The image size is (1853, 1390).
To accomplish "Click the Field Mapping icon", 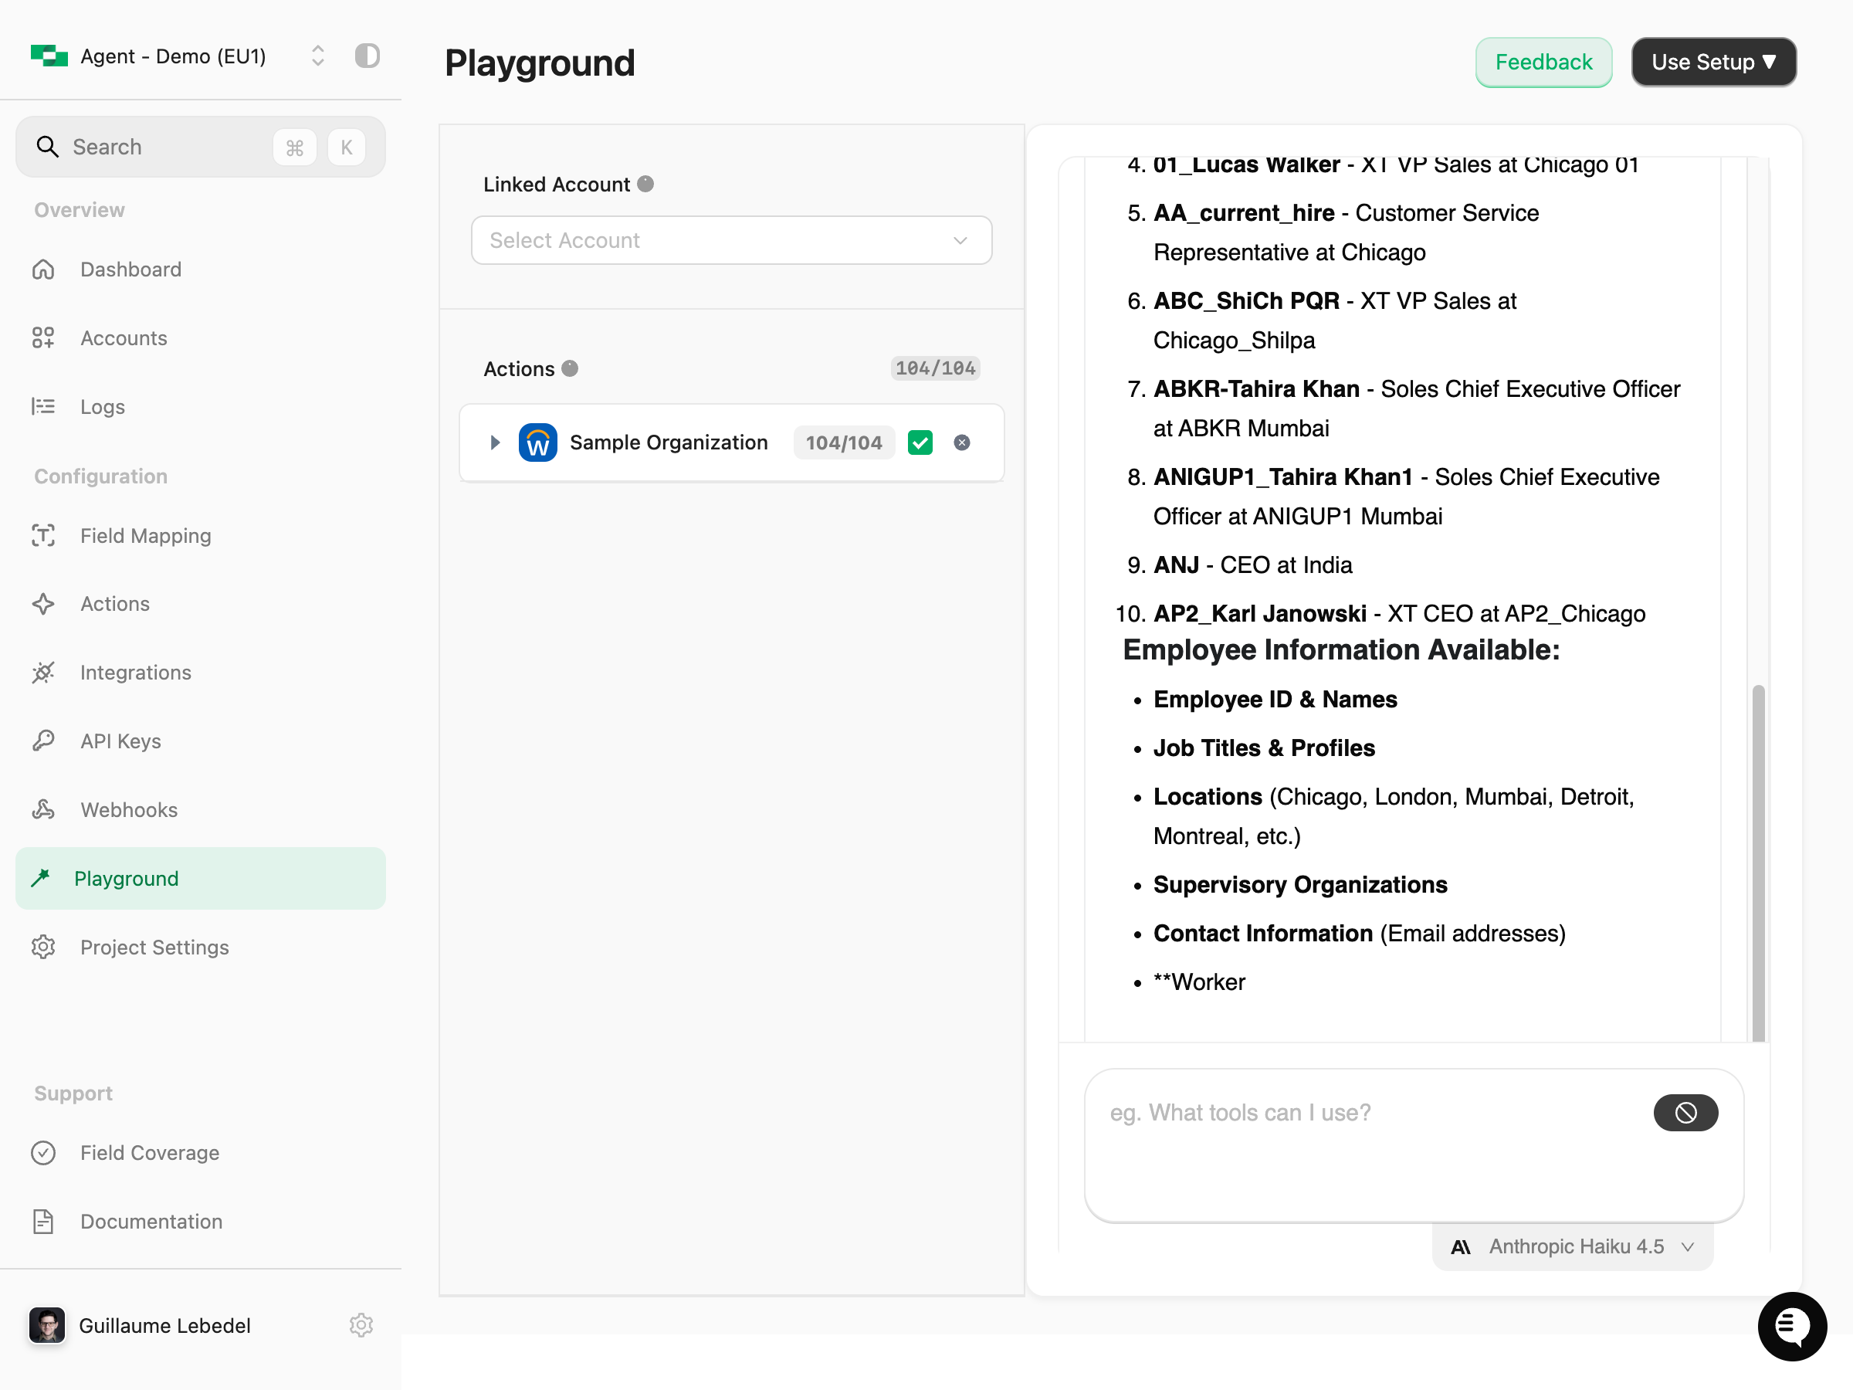I will [43, 535].
